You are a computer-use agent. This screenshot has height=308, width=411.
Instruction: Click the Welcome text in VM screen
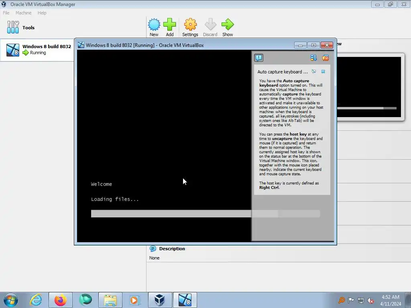[x=102, y=184]
